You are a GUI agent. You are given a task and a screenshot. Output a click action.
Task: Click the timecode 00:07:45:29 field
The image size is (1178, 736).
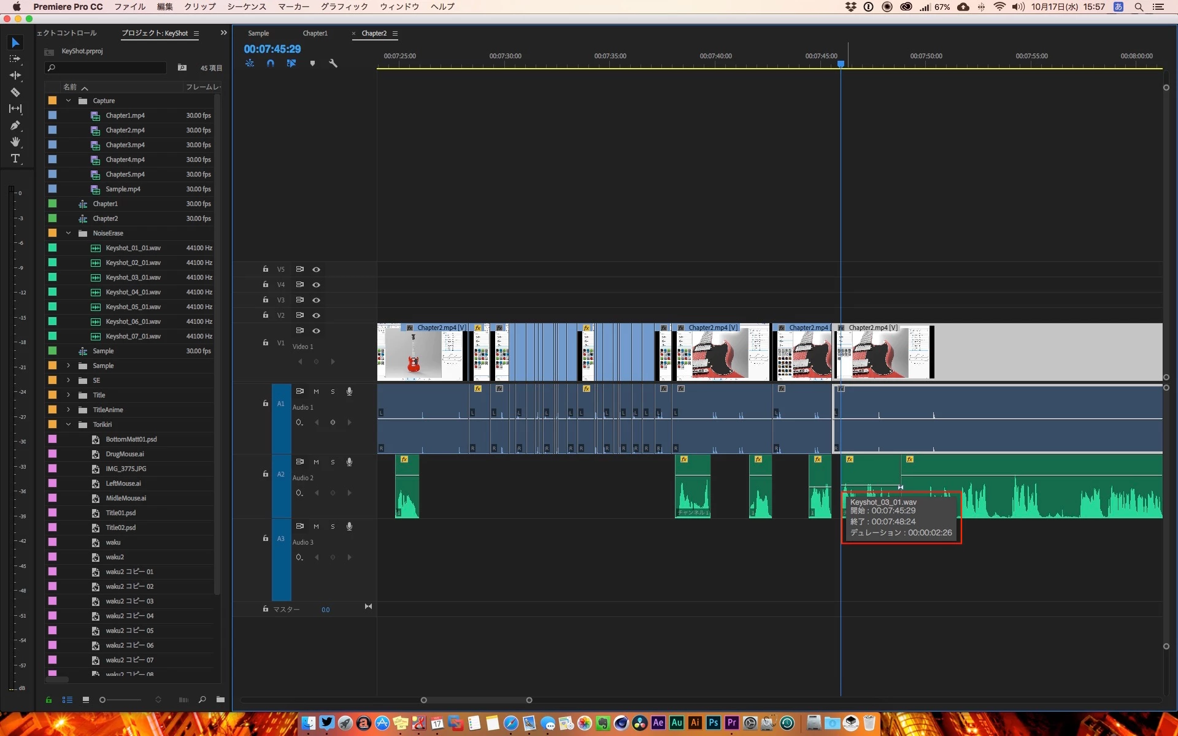(272, 49)
